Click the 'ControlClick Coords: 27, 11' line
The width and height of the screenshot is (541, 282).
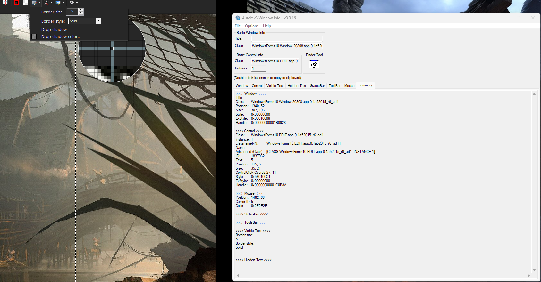[x=256, y=173]
